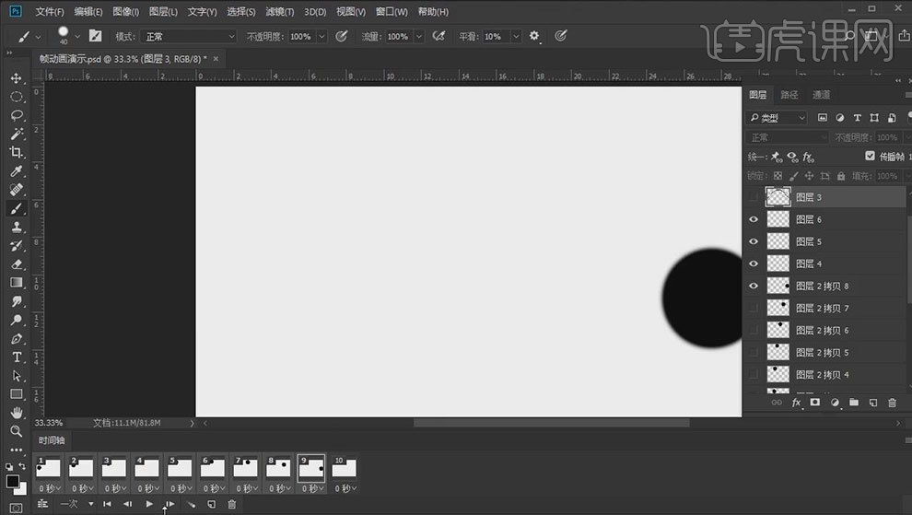Screen dimensions: 912x515
Task: Select the Hand tool
Action: (x=17, y=413)
